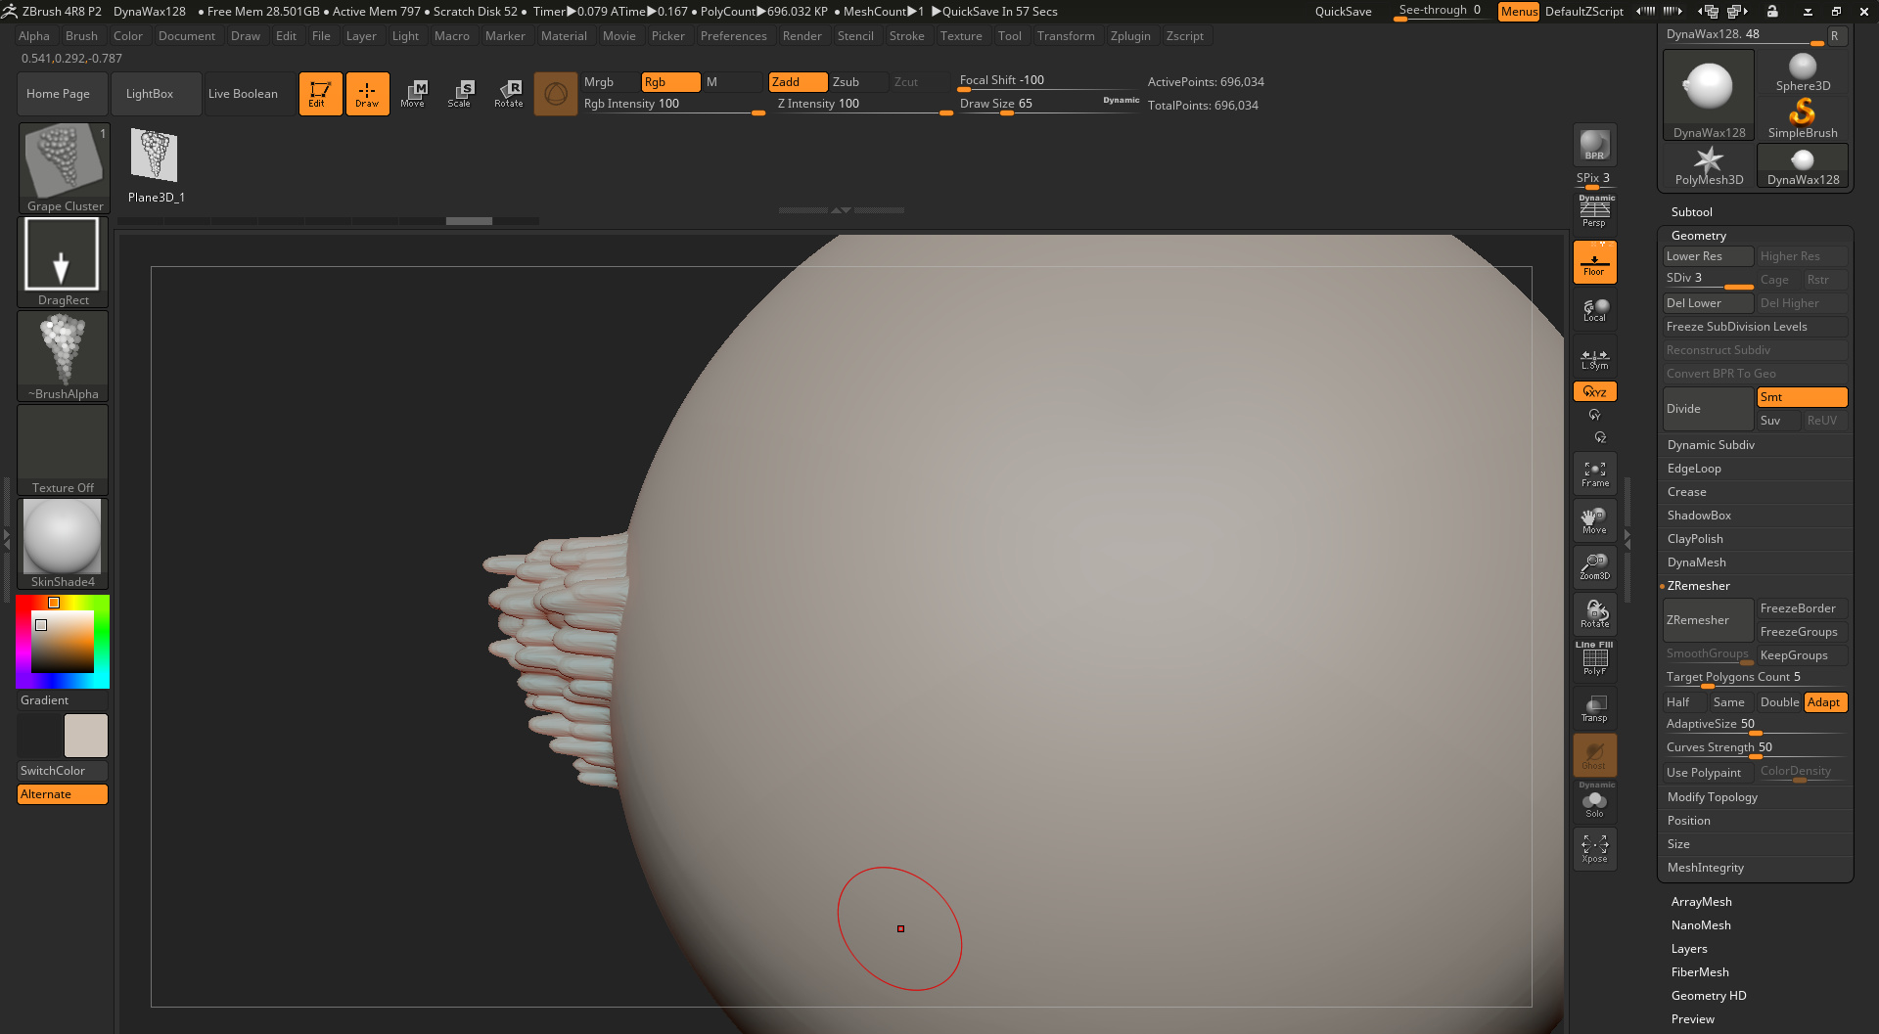Click the QuickSave button
This screenshot has width=1879, height=1034.
[1343, 12]
